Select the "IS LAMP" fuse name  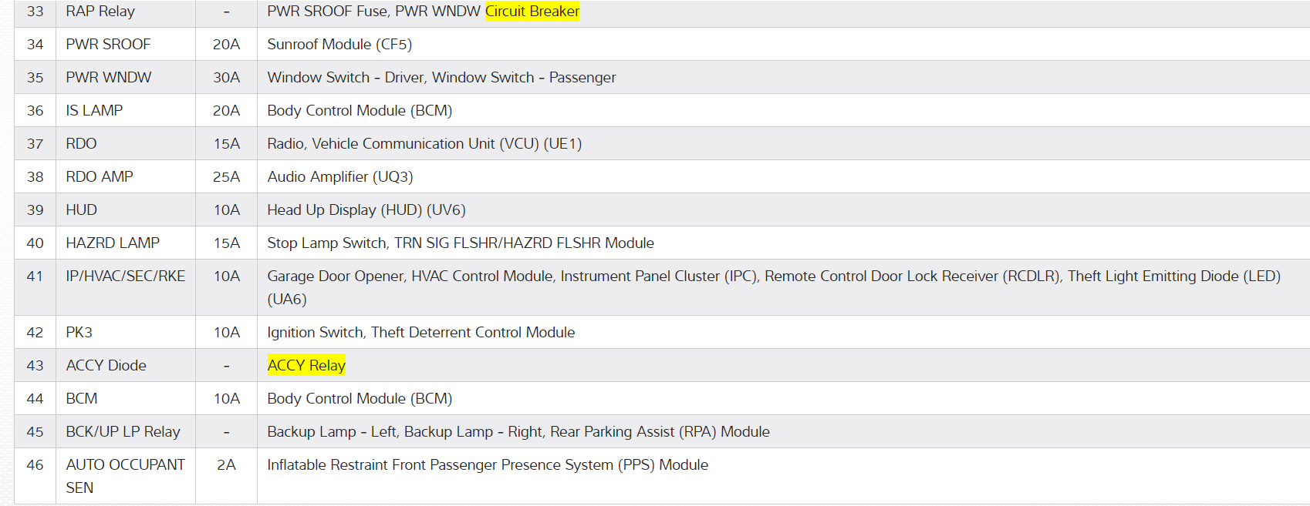pyautogui.click(x=94, y=111)
